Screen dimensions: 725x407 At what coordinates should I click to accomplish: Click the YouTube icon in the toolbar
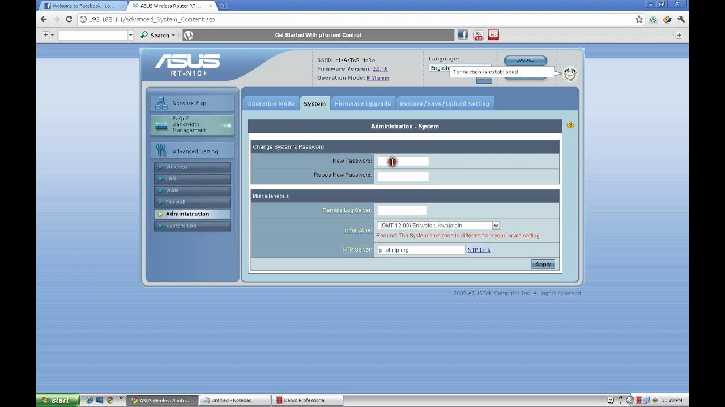[478, 35]
